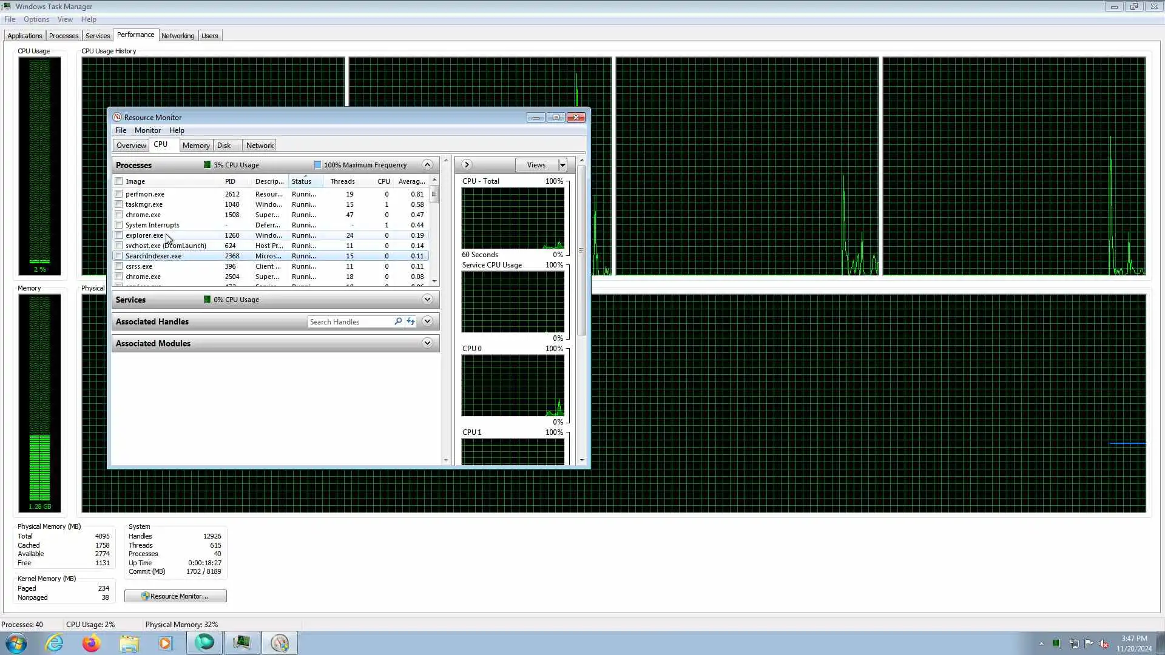Screen dimensions: 1165x655
Task: Click the Search Handles magnifier icon
Action: (x=398, y=321)
